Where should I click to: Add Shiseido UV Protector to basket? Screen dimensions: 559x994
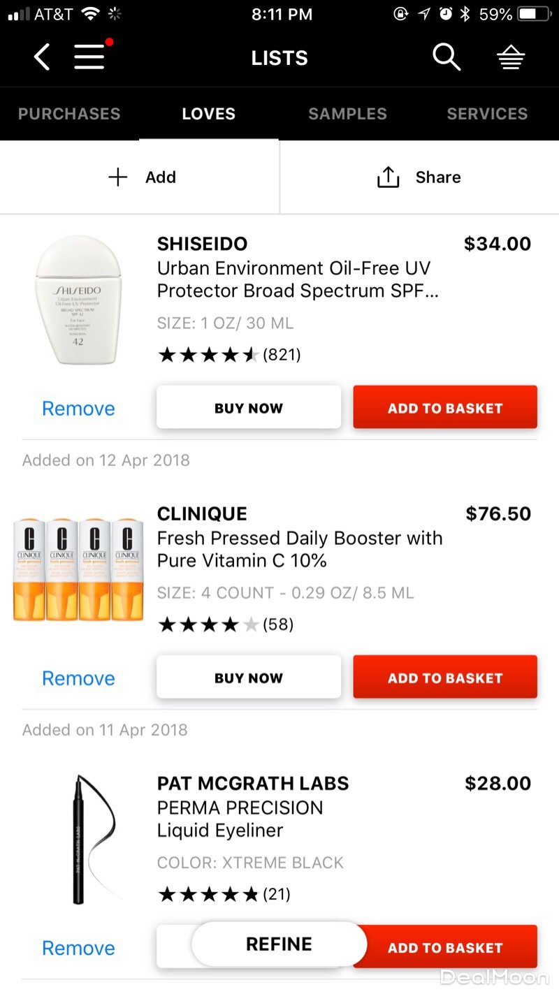pos(445,407)
